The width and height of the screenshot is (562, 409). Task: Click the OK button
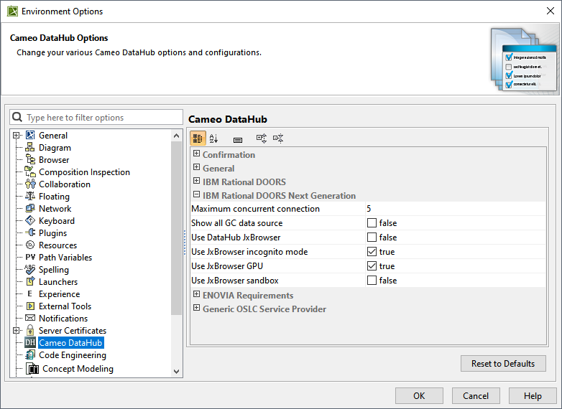pos(419,396)
